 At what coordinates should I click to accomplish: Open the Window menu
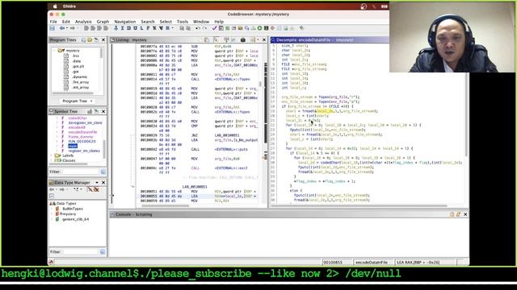tap(201, 22)
